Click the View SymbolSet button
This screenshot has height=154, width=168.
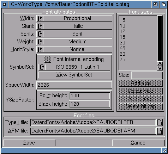coord(74,75)
